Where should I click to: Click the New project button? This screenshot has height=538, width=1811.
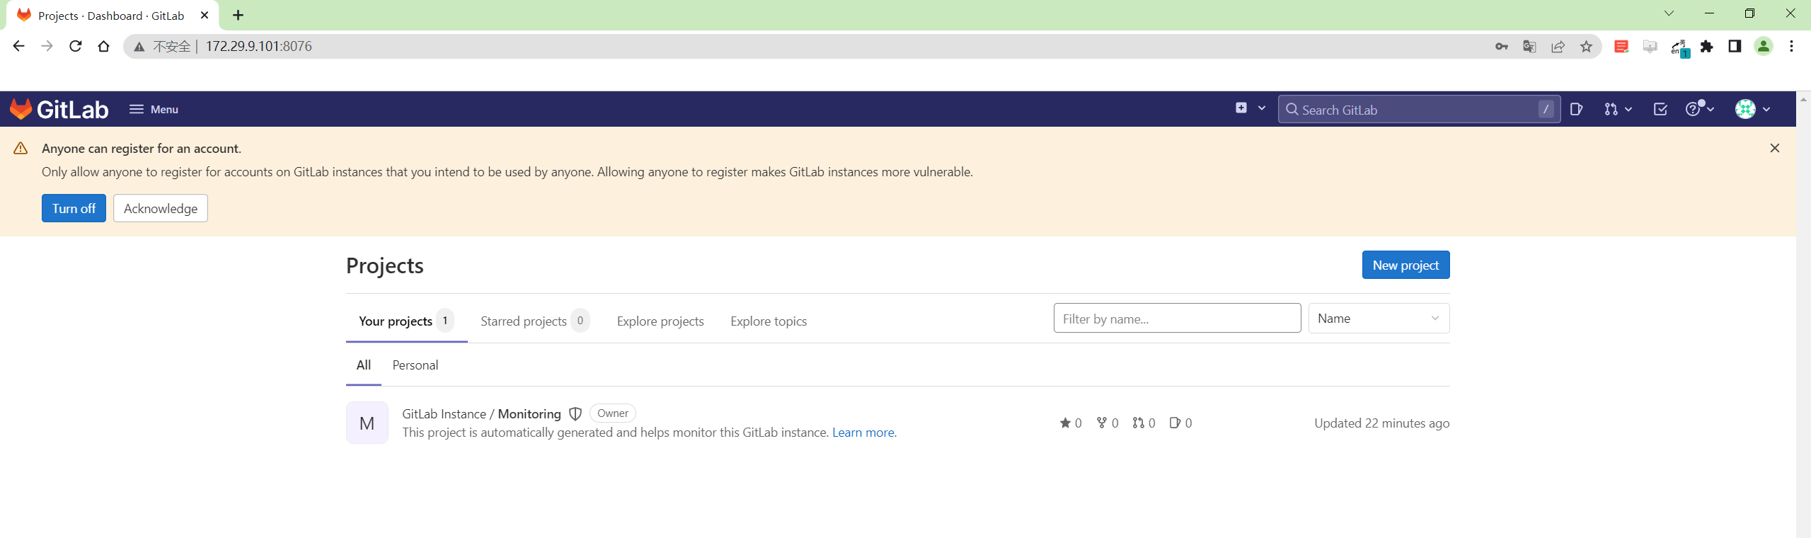pos(1405,265)
